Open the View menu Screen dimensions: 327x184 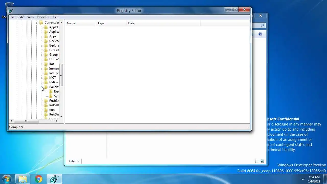point(30,17)
